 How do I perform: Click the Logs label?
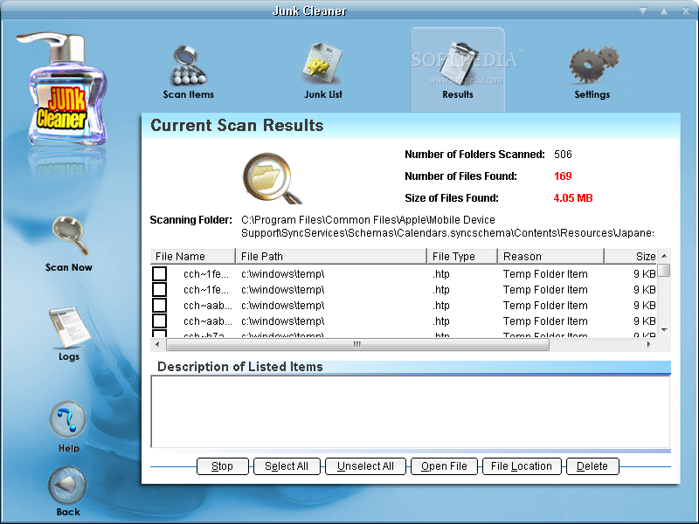point(69,356)
